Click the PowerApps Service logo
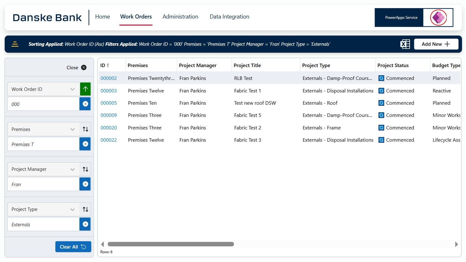The width and height of the screenshot is (466, 262). pos(438,18)
